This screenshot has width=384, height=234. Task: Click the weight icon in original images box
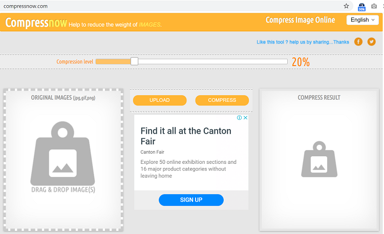(62, 154)
